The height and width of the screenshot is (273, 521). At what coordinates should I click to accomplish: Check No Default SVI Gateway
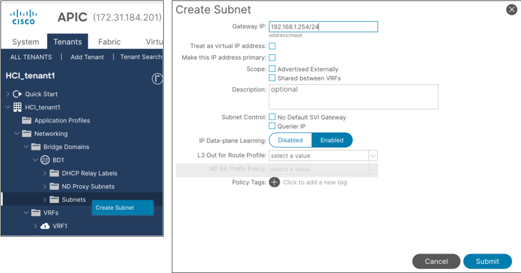(272, 117)
